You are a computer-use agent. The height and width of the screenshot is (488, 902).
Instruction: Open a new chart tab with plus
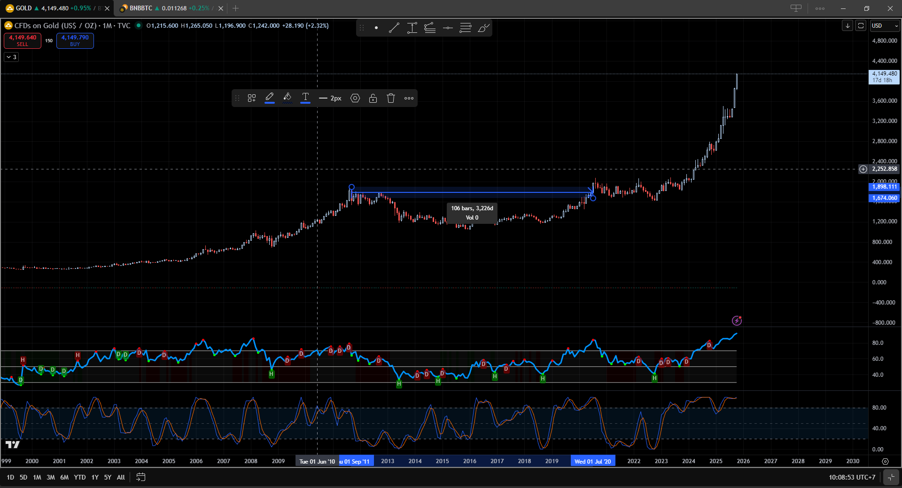236,8
